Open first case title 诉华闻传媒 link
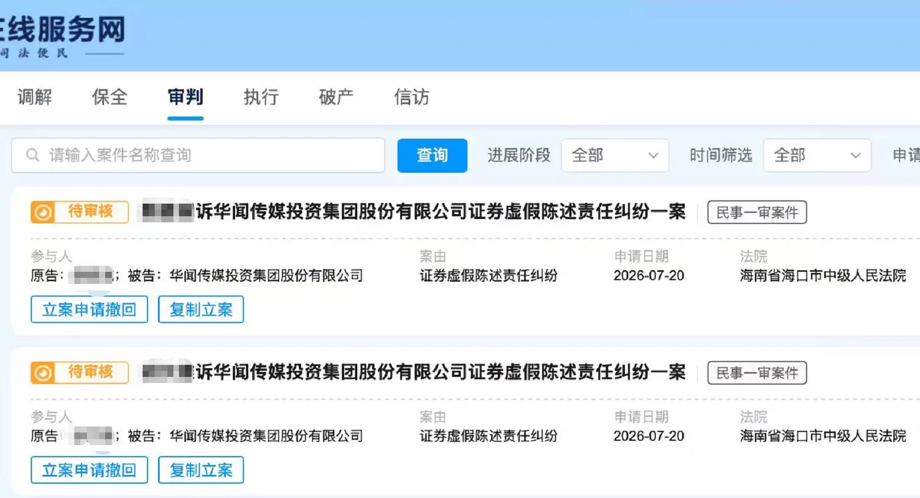 click(x=440, y=212)
